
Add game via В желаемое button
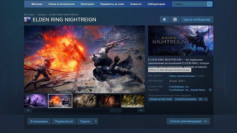pyautogui.click(x=39, y=121)
